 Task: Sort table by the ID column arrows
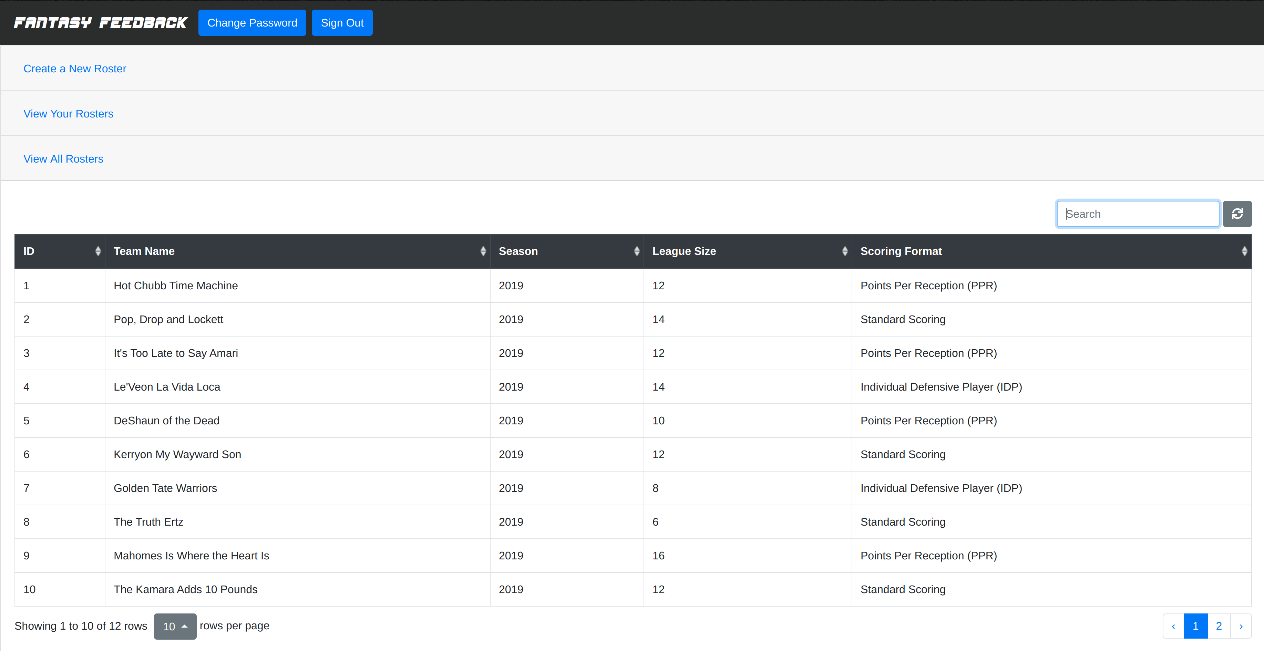click(x=98, y=251)
